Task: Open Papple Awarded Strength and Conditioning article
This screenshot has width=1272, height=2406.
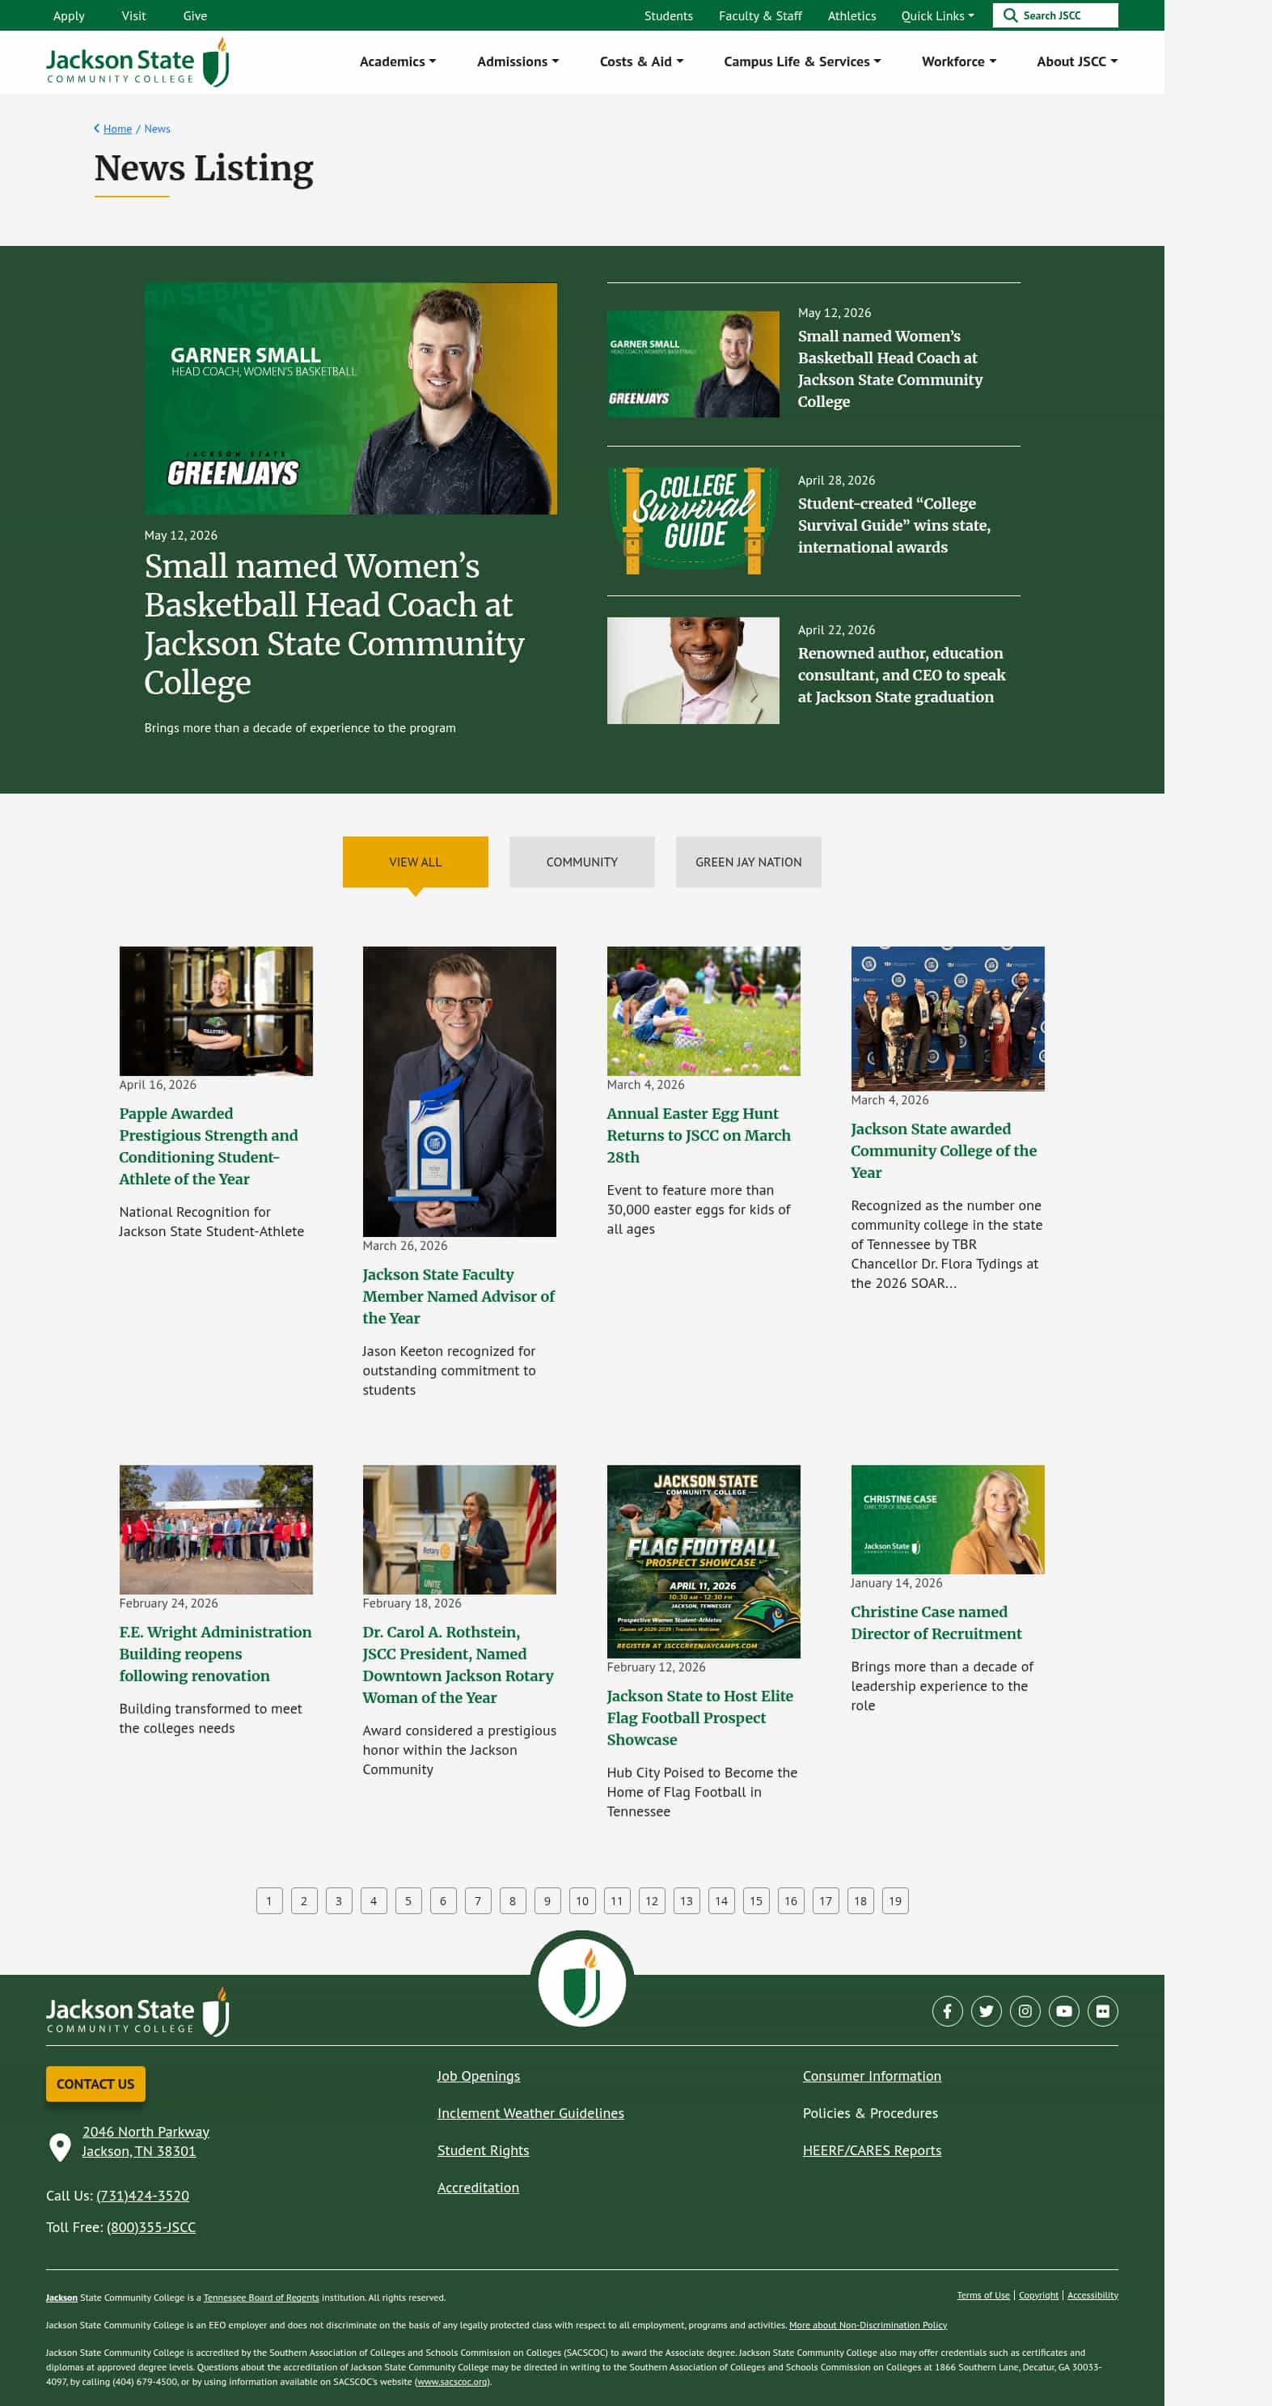Action: [x=209, y=1146]
